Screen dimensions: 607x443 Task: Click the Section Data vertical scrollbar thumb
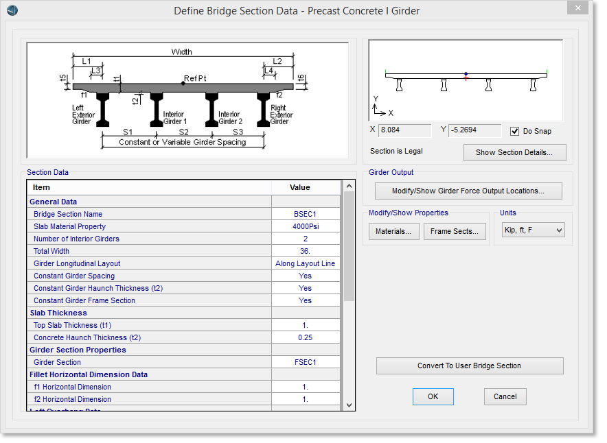[x=349, y=246]
